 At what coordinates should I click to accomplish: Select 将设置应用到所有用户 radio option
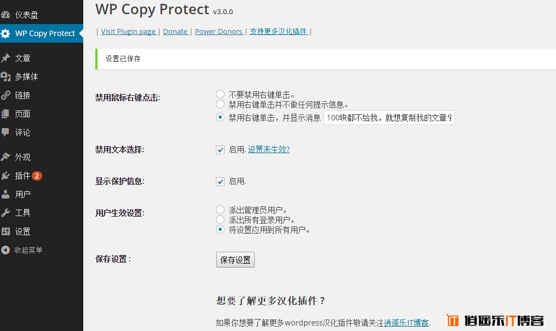pyautogui.click(x=220, y=229)
